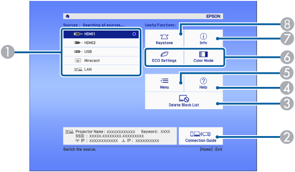
Task: Click the Home icon in the title bar
Action: 67,16
